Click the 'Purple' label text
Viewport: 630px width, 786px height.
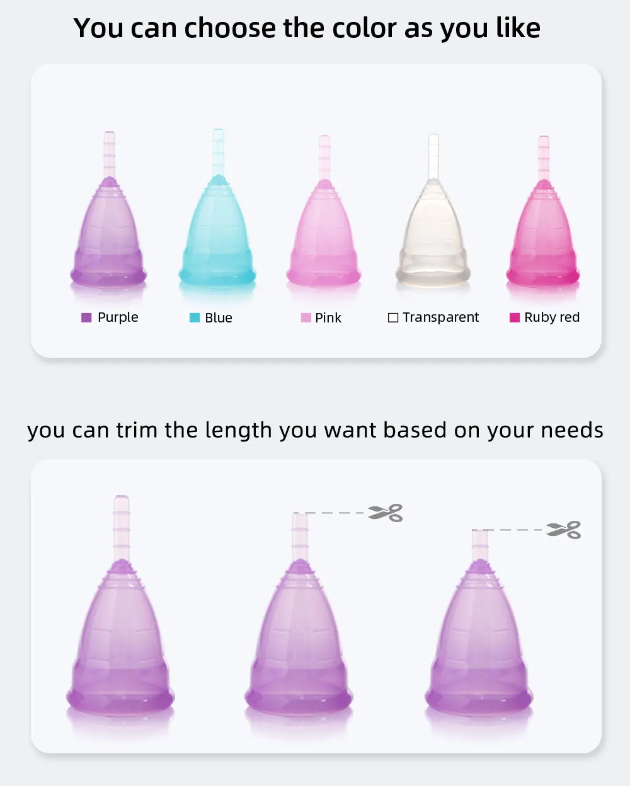pyautogui.click(x=118, y=317)
